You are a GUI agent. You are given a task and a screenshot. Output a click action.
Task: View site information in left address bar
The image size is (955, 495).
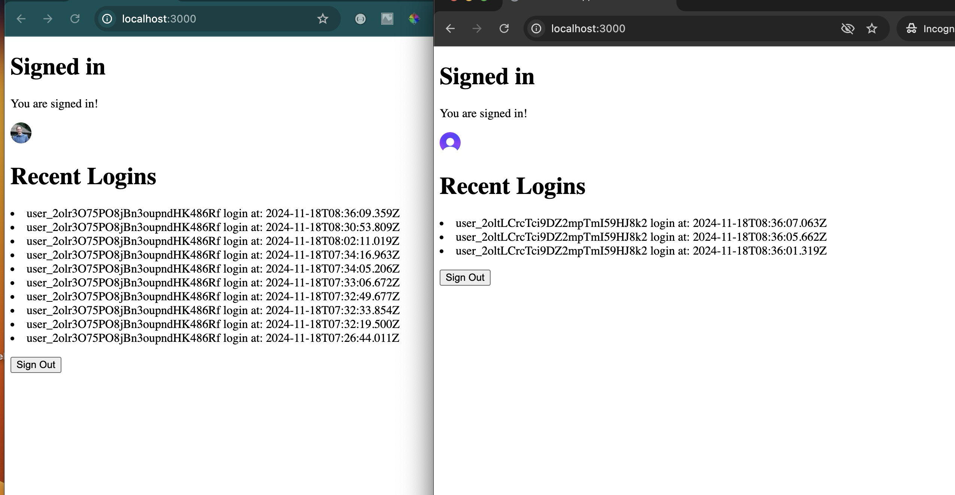[x=107, y=19]
